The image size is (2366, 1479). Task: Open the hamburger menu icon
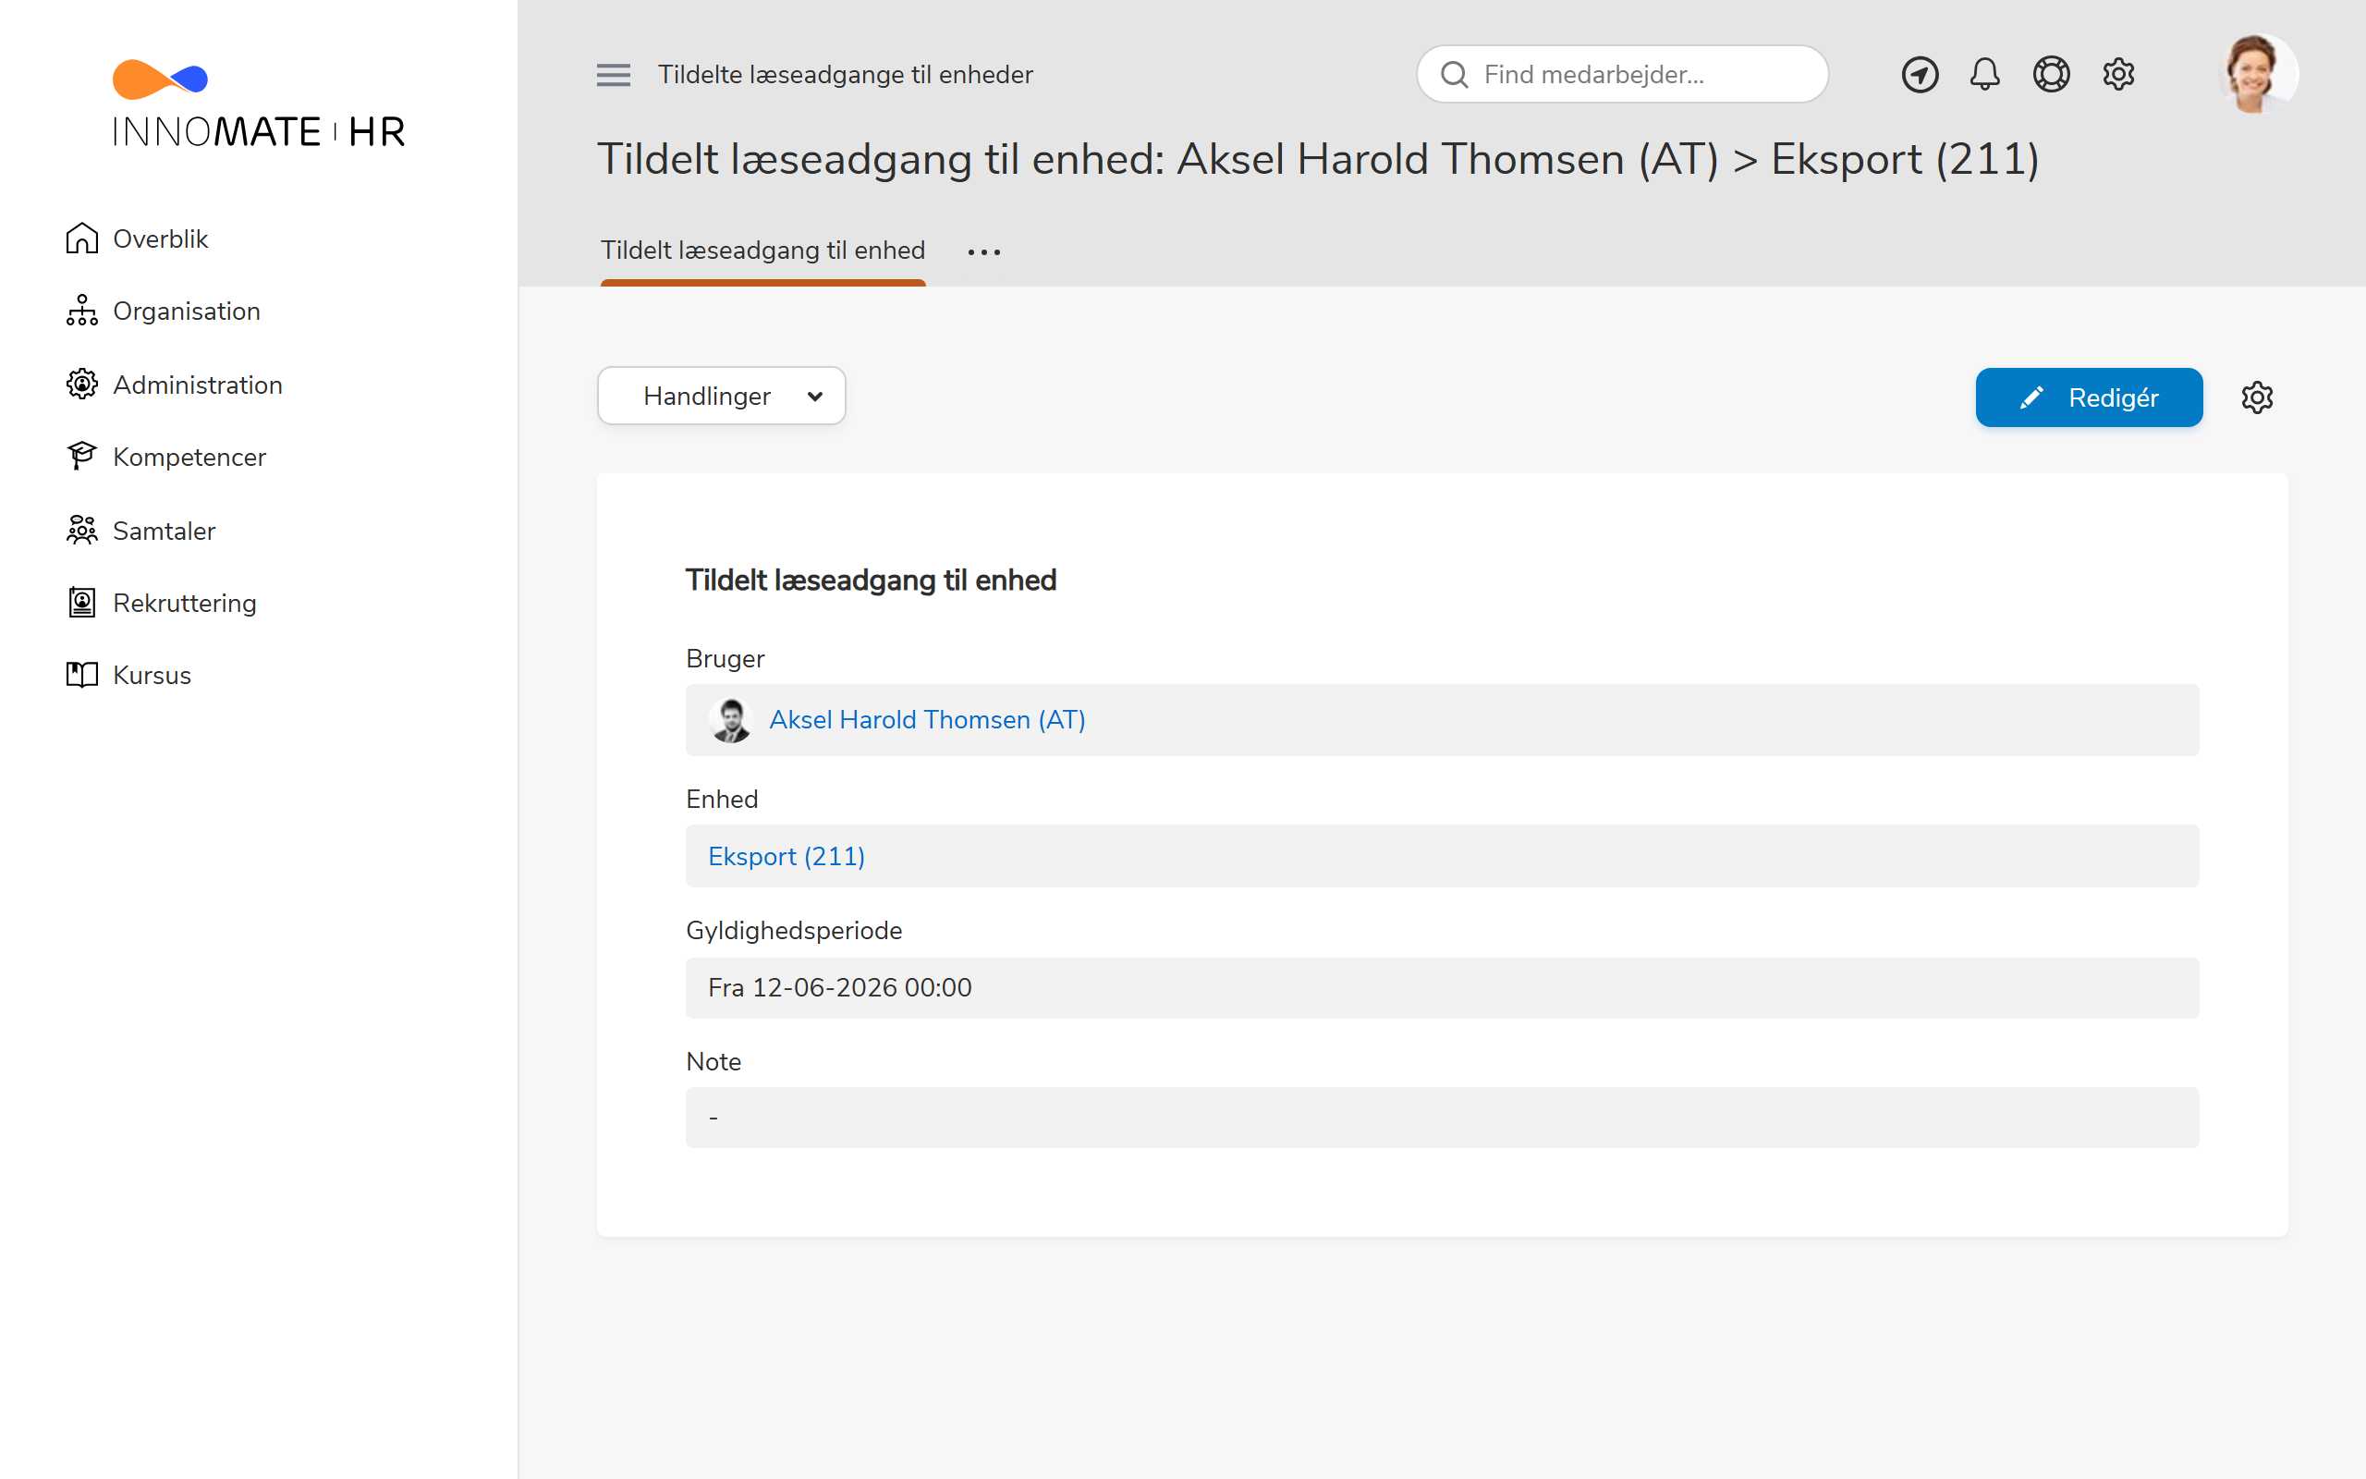pyautogui.click(x=613, y=74)
